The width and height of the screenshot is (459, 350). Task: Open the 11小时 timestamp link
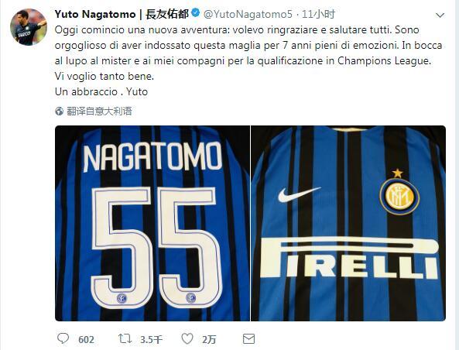point(318,14)
